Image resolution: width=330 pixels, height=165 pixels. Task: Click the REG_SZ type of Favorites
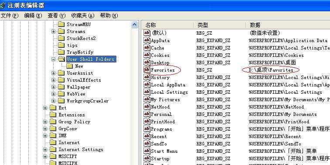[x=204, y=70]
